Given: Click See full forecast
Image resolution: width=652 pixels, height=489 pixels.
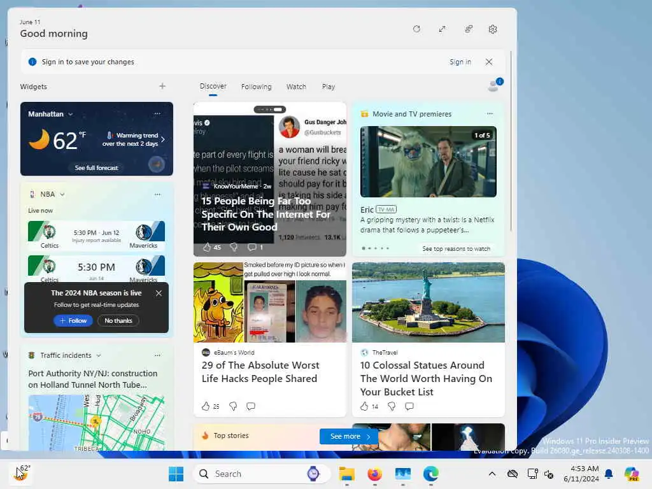Looking at the screenshot, I should 97,168.
